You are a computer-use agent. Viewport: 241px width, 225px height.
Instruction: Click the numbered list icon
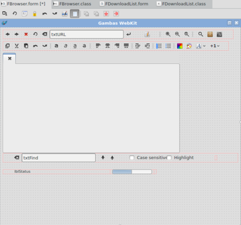[x=159, y=46]
